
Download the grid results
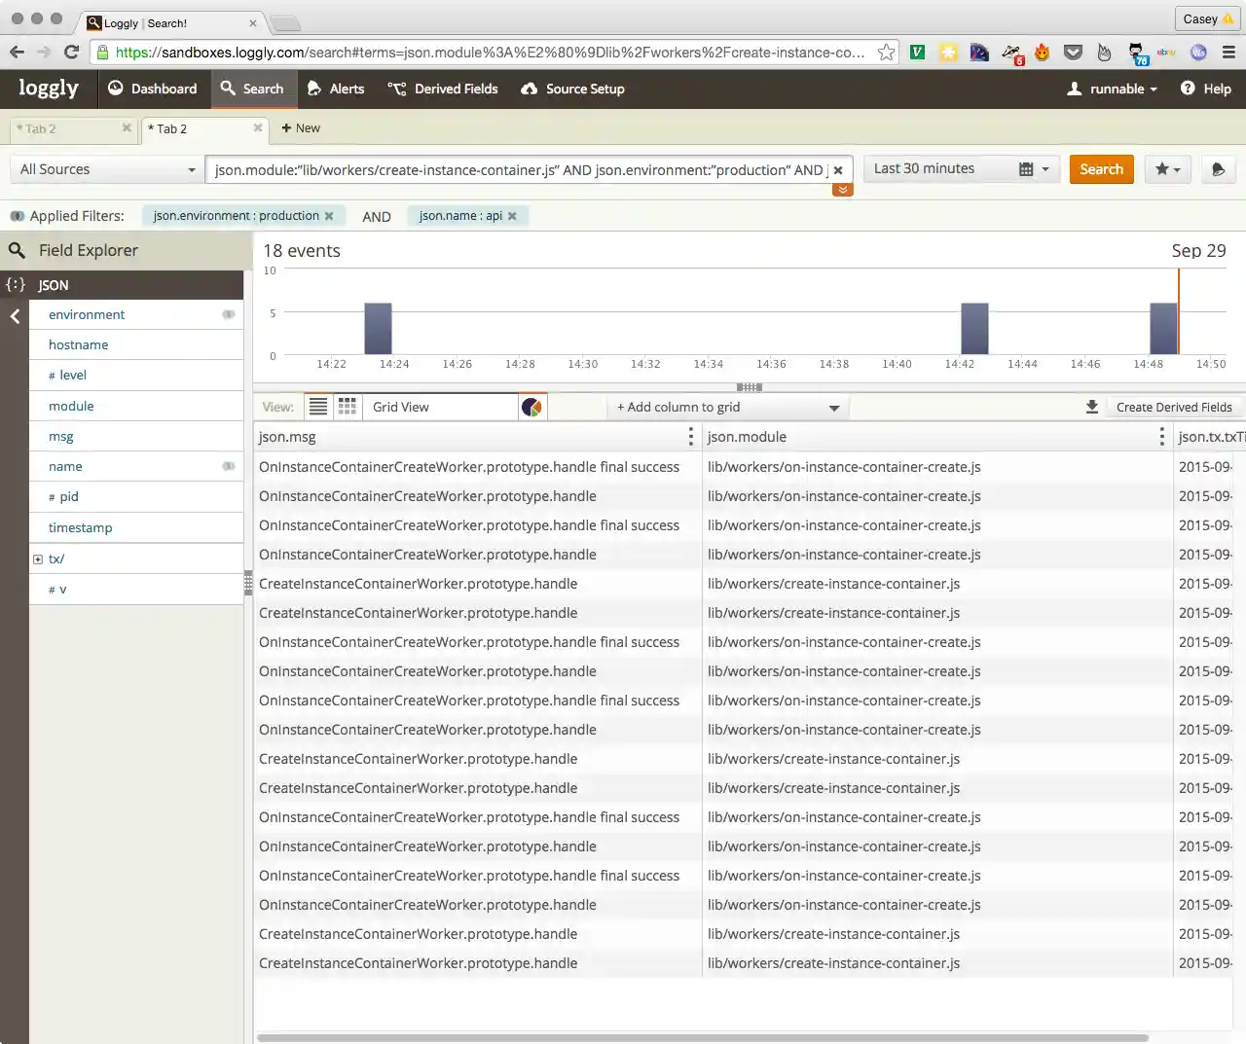coord(1092,407)
